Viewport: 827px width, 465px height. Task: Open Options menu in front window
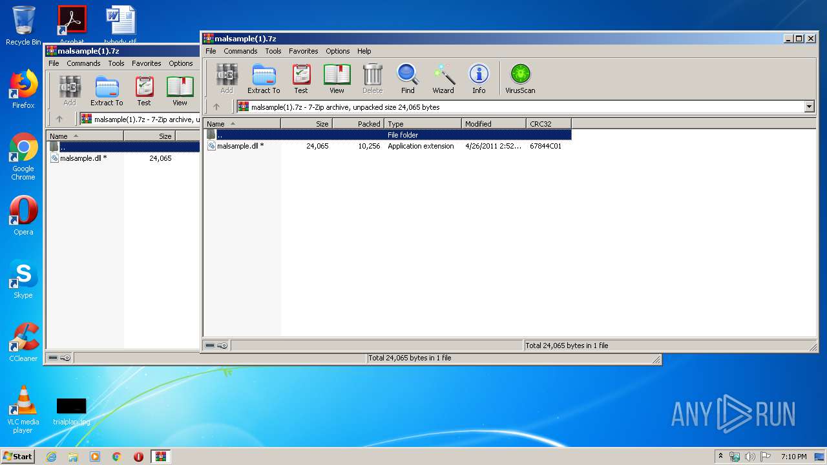(x=337, y=51)
